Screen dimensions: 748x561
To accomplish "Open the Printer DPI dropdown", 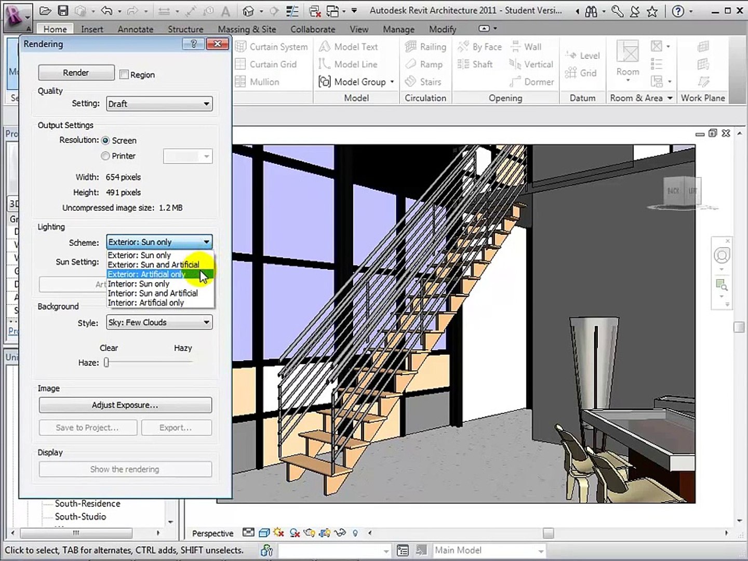I will [x=188, y=156].
